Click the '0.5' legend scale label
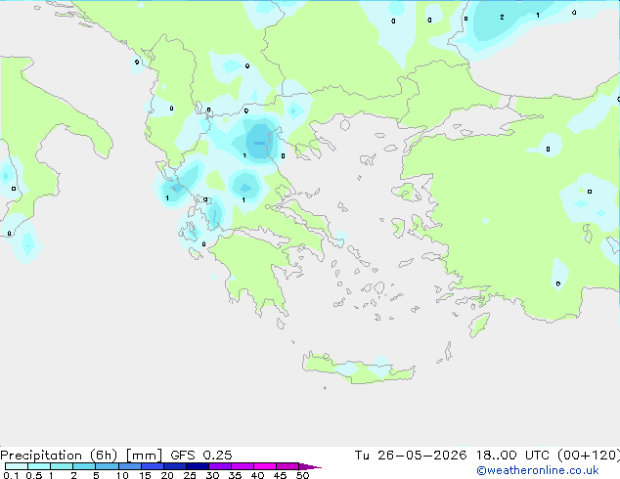 (34, 475)
